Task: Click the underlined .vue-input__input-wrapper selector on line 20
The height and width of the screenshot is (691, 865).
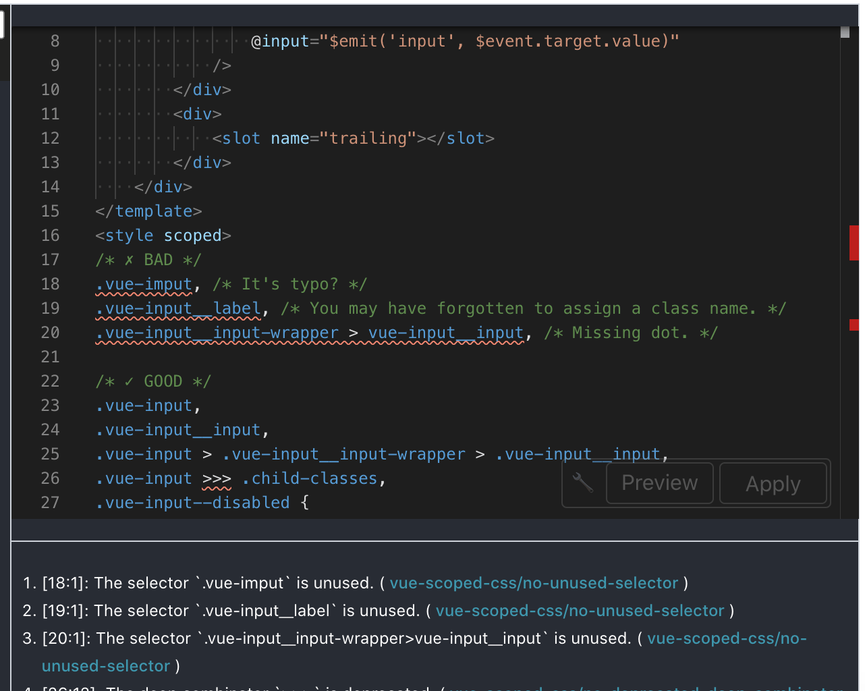Action: tap(217, 333)
